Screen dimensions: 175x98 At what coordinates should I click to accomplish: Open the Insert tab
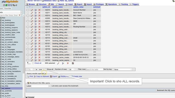point(69,4)
